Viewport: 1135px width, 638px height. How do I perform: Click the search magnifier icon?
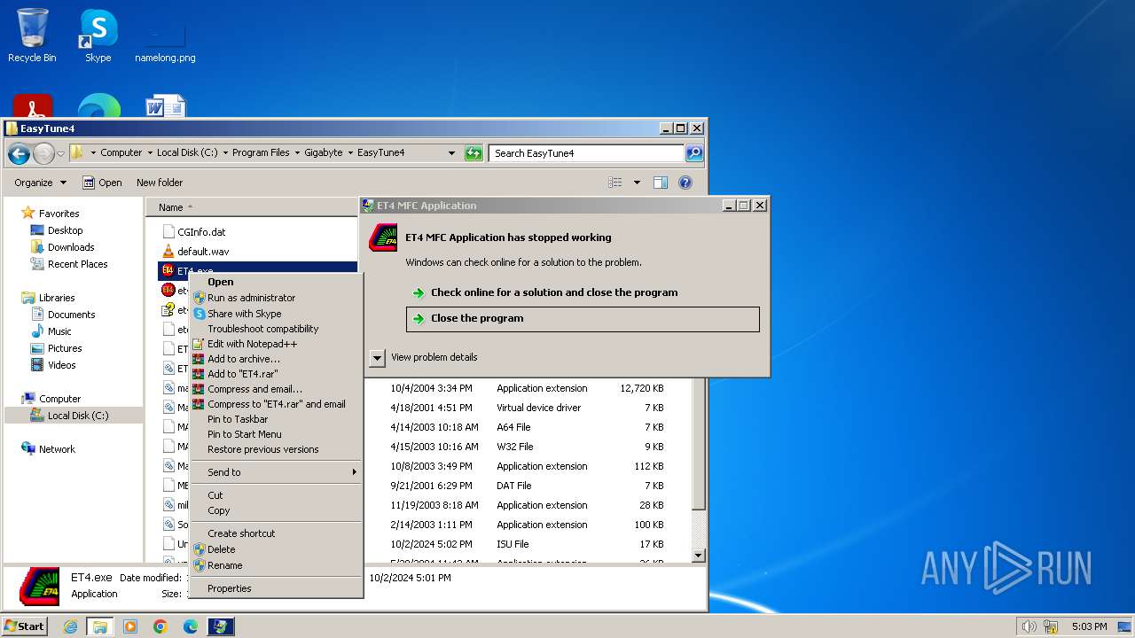tap(694, 153)
